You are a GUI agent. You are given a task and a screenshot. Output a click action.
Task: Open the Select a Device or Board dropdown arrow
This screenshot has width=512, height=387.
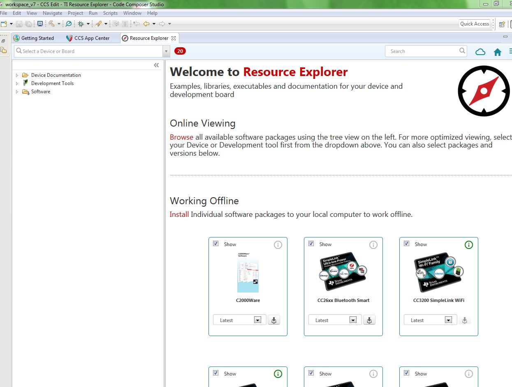pos(166,51)
